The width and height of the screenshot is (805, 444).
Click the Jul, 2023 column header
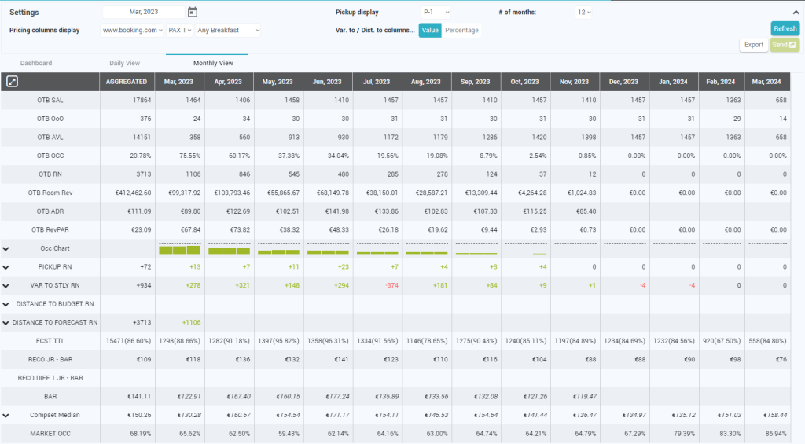click(377, 82)
